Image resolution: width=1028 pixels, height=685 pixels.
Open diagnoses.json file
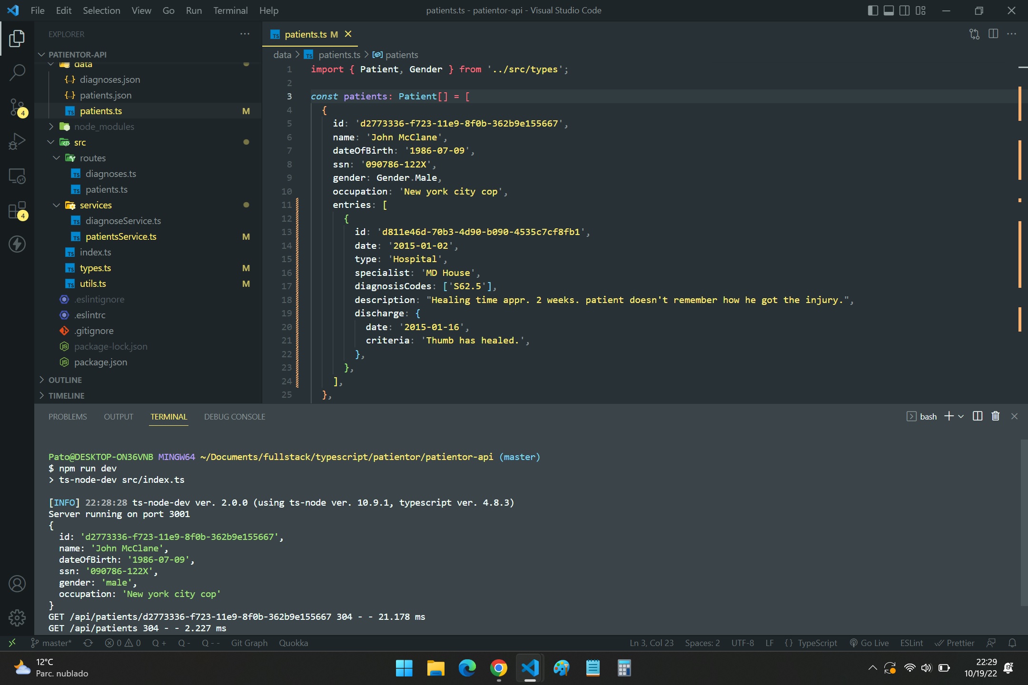coord(110,79)
